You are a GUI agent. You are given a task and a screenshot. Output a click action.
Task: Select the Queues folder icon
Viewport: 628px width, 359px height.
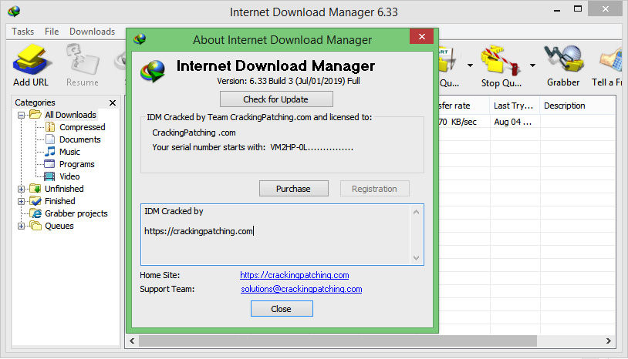(x=35, y=226)
